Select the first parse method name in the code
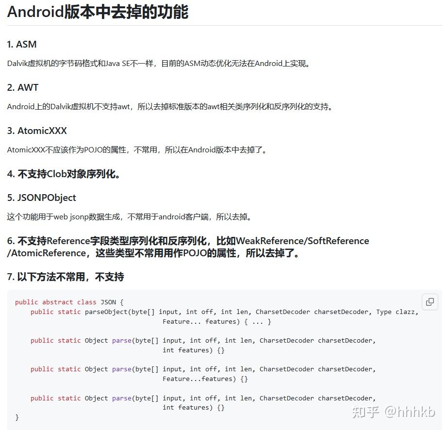This screenshot has width=447, height=430. pos(122,340)
